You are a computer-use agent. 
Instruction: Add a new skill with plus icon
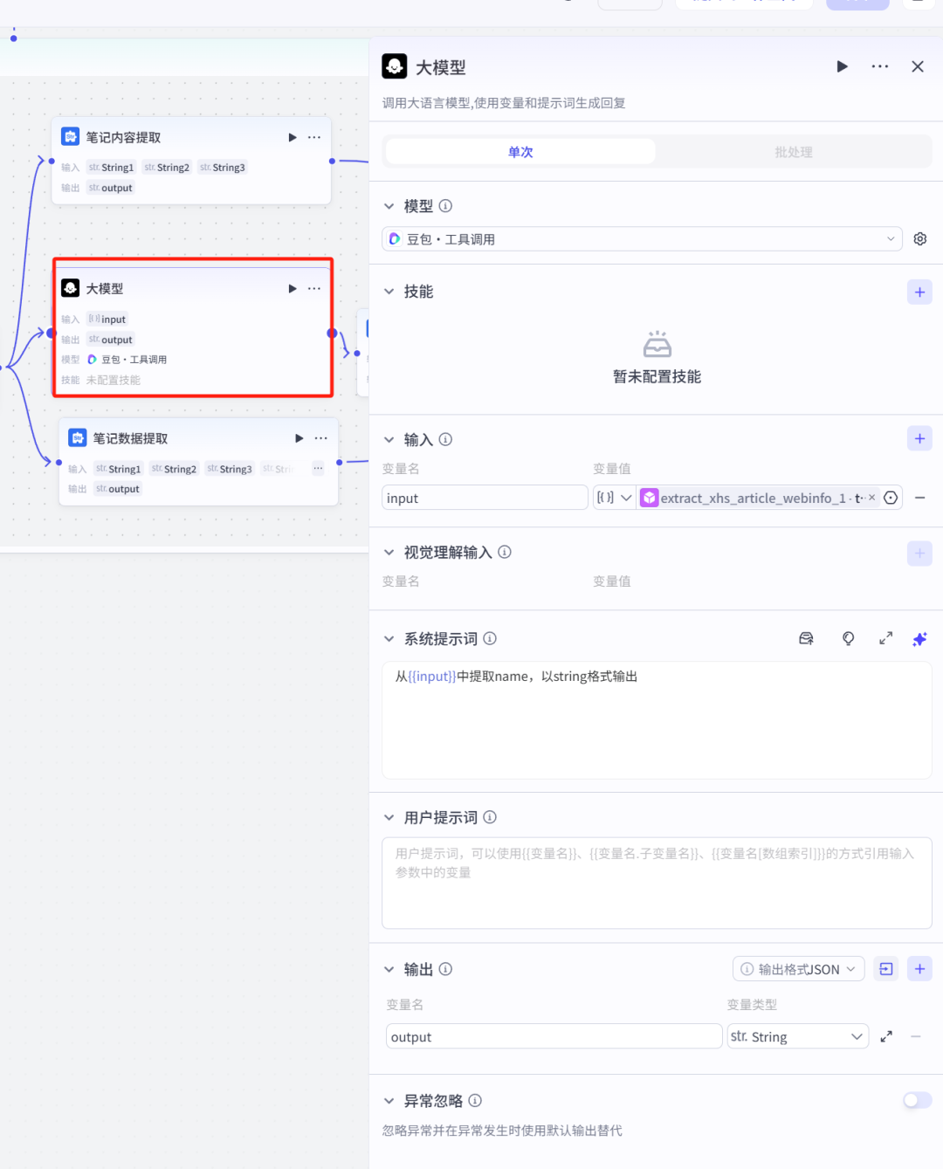919,292
